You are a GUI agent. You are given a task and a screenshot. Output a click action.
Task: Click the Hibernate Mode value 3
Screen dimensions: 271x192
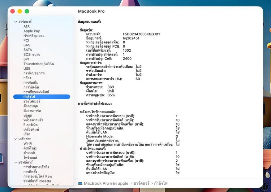click(x=177, y=136)
